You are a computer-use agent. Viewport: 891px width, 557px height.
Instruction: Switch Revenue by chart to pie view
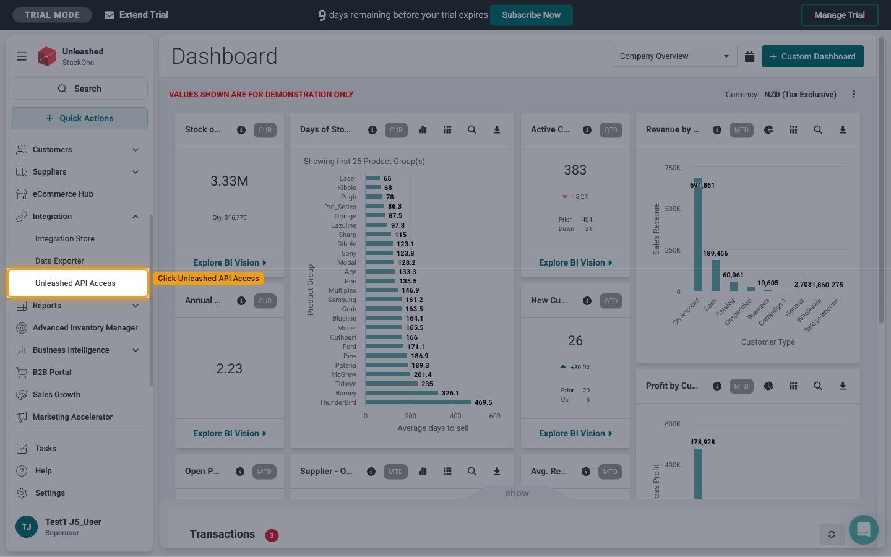point(768,130)
